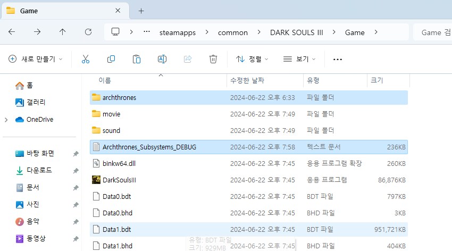Add a new Explorer tab

(141, 11)
